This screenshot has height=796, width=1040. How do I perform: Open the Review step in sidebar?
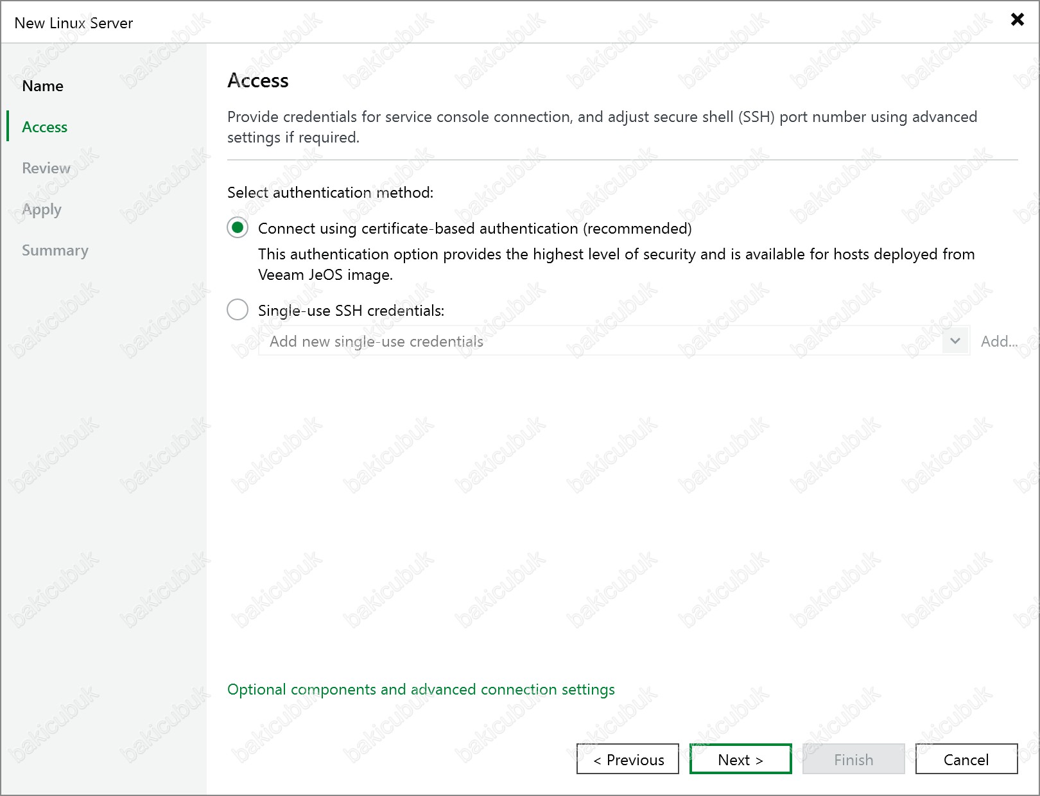click(46, 168)
